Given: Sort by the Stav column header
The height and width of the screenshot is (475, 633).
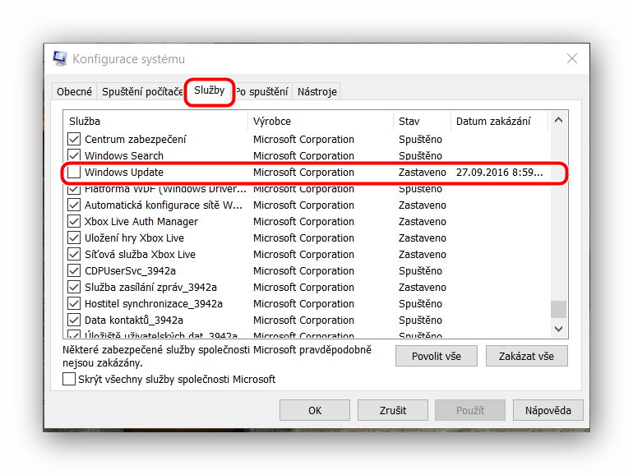Looking at the screenshot, I should point(422,121).
